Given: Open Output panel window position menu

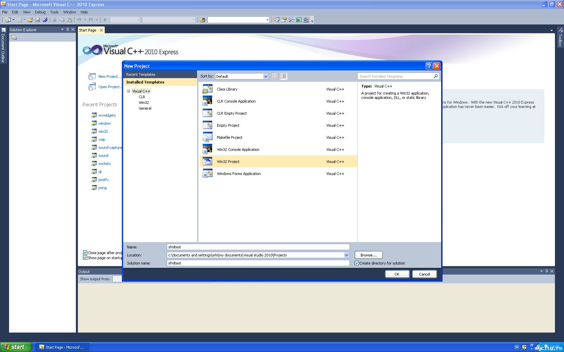Looking at the screenshot, I should (x=541, y=271).
